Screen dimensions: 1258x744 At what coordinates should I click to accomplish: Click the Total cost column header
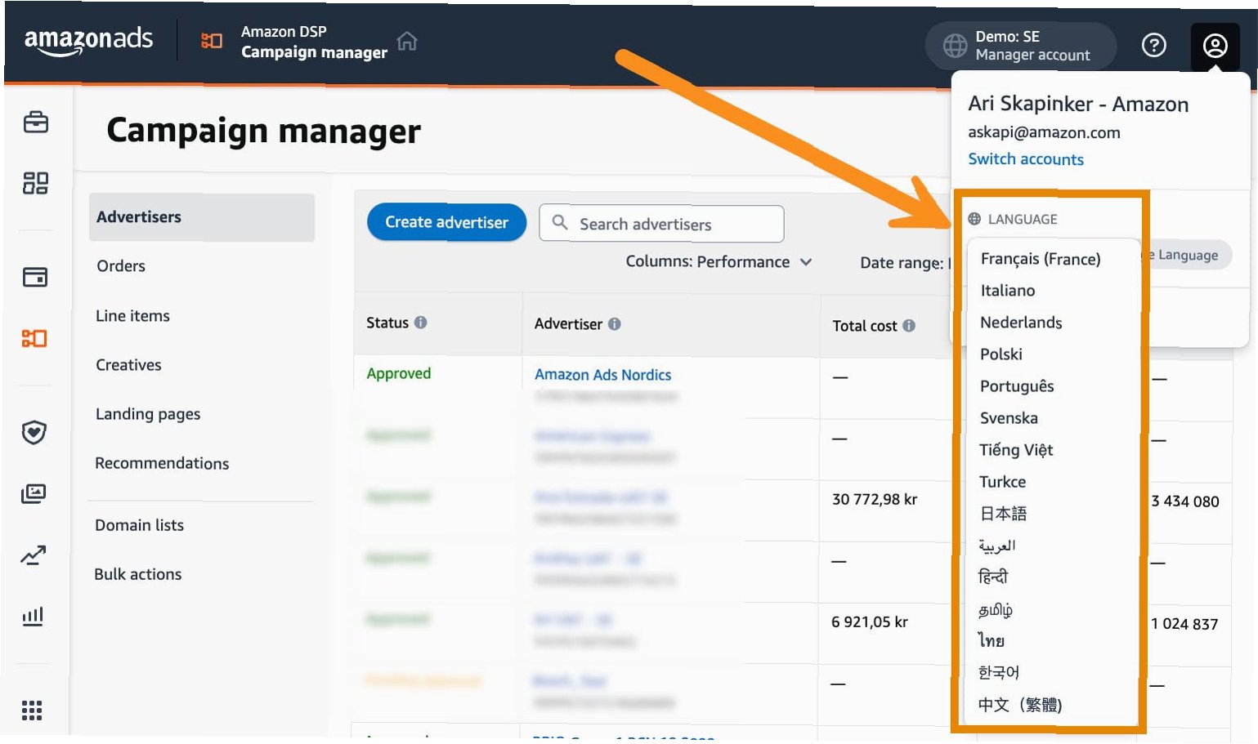click(864, 326)
